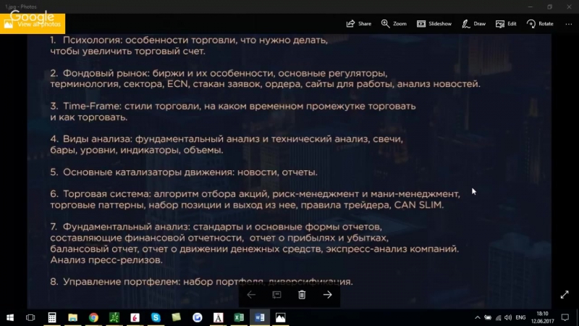Switch to Word in taskbar
The image size is (579, 326).
point(260,317)
